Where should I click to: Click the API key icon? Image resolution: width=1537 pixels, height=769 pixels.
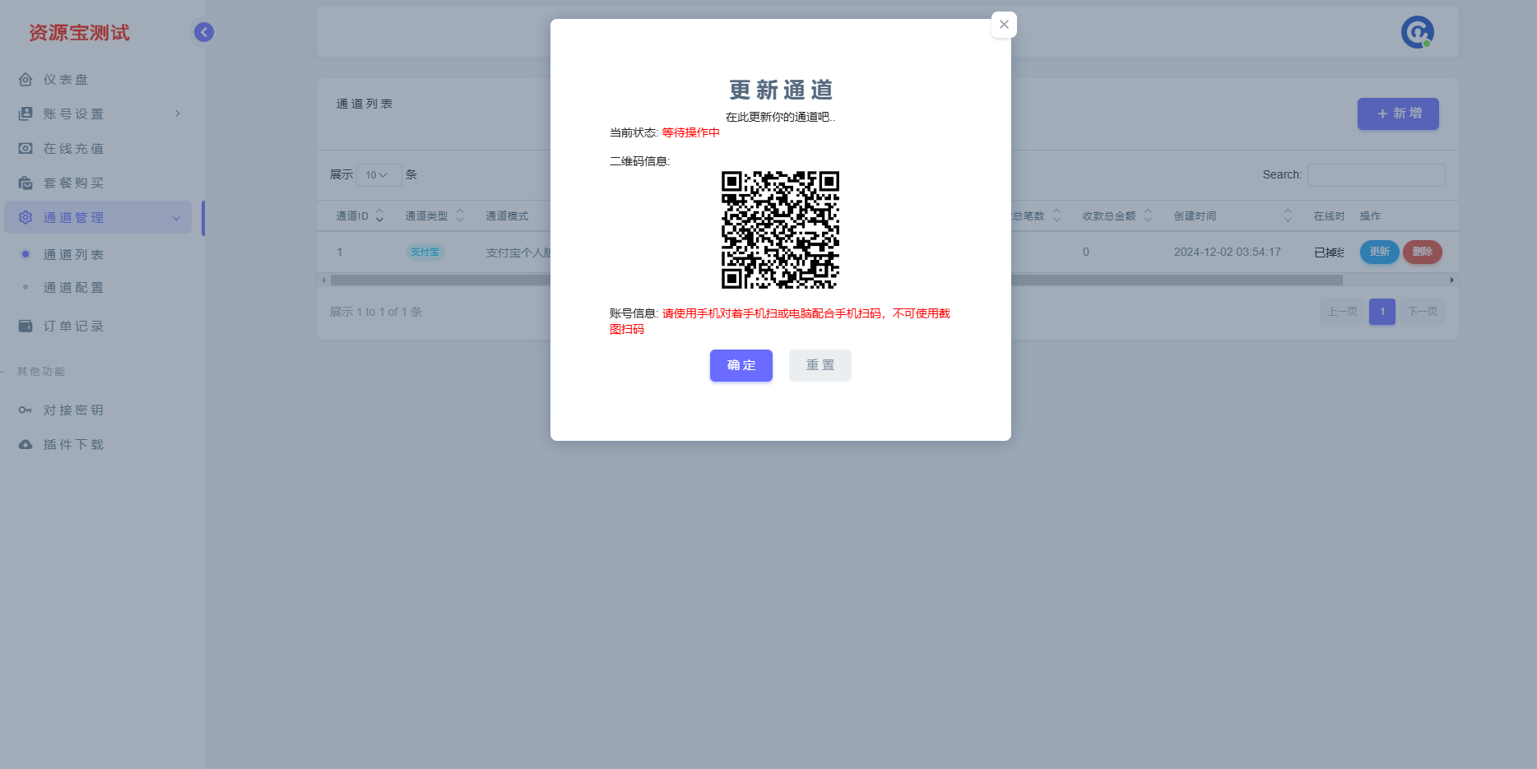click(x=26, y=410)
